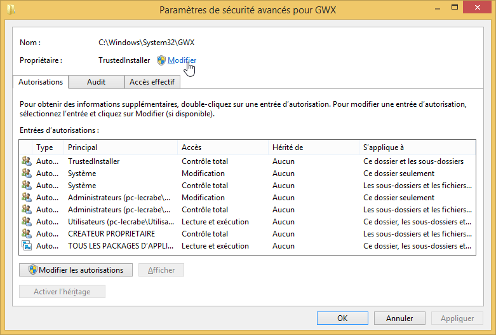Click the folder icon in title bar
This screenshot has width=496, height=335.
pyautogui.click(x=11, y=10)
